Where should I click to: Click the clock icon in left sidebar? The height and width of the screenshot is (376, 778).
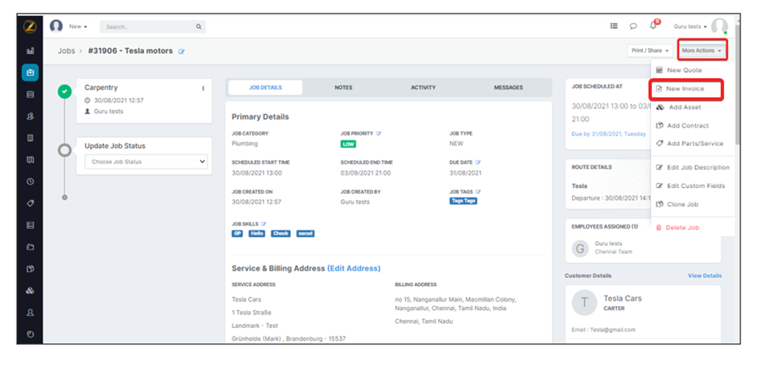coord(30,181)
